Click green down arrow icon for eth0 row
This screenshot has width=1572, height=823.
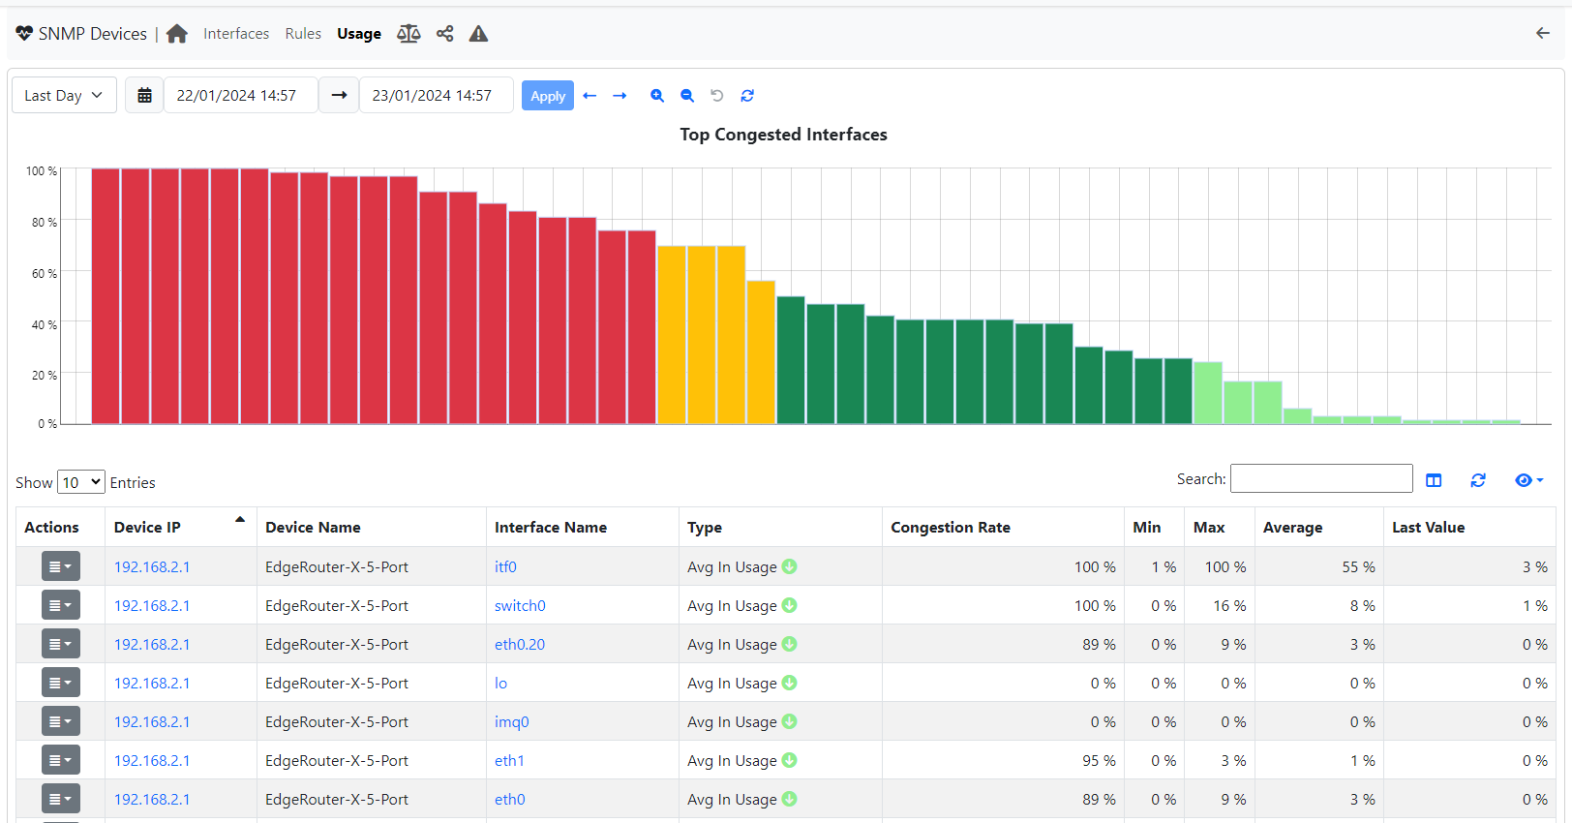coord(790,799)
